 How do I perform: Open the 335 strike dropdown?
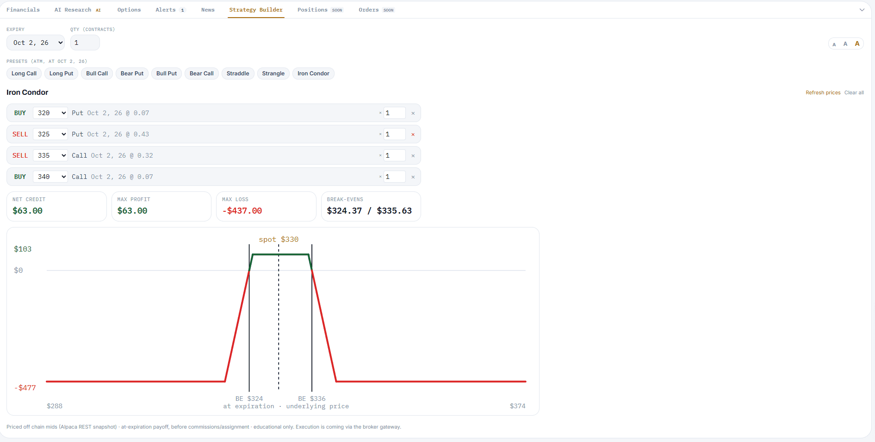coord(50,155)
